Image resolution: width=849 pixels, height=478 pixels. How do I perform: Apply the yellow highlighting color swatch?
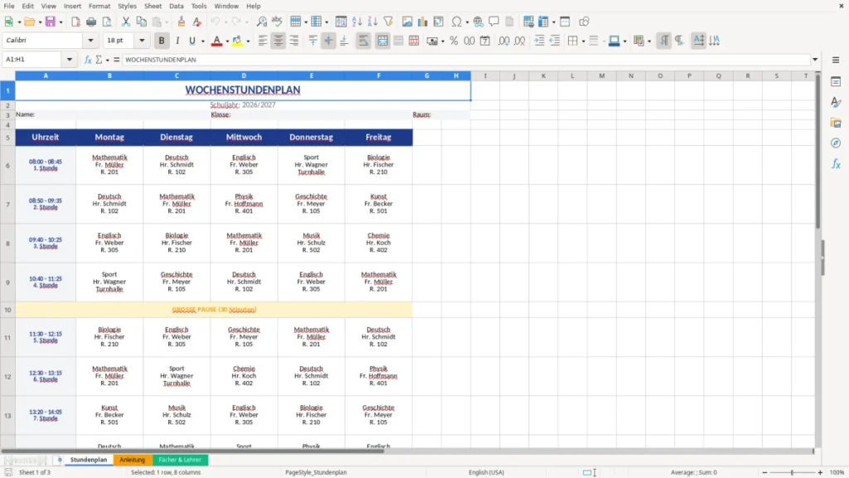click(x=237, y=41)
